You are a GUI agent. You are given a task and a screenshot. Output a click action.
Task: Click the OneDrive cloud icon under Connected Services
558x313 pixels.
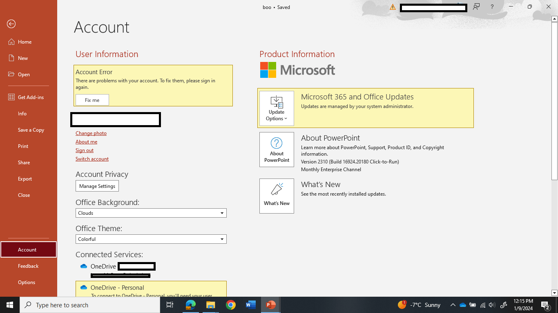pos(84,266)
